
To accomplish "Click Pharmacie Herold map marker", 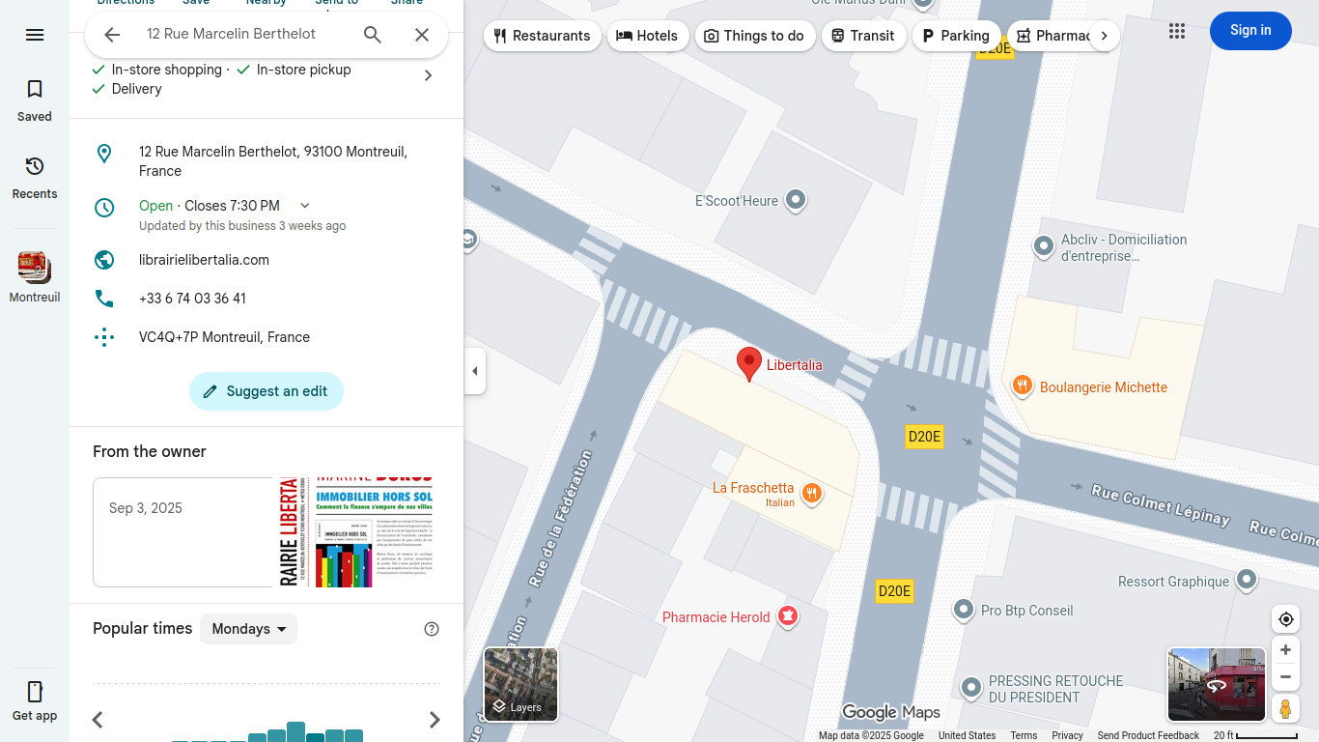I will [x=788, y=616].
